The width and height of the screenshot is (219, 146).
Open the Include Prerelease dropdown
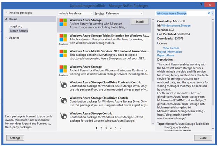pyautogui.click(x=76, y=13)
